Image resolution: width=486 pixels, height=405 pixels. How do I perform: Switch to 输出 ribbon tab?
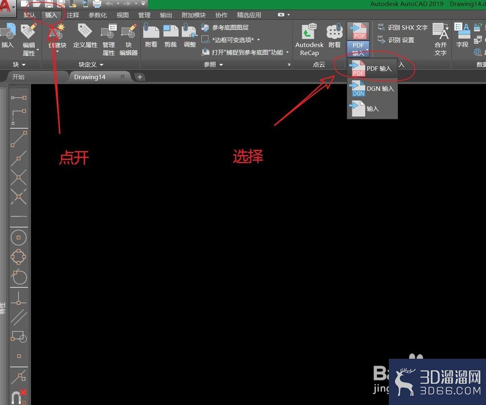coord(166,15)
